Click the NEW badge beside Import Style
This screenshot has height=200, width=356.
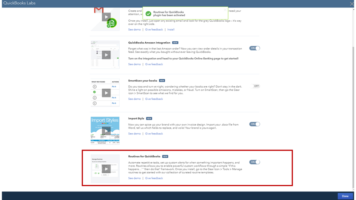tap(149, 119)
